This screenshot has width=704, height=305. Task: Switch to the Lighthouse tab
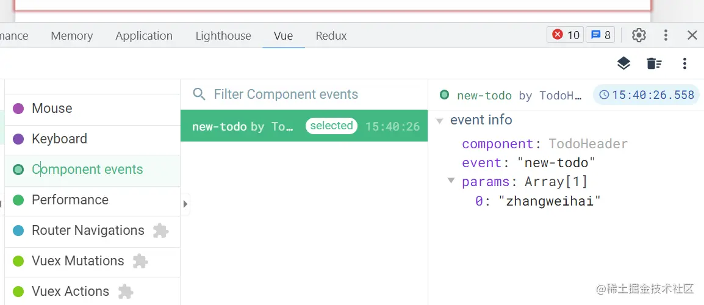[x=223, y=36]
